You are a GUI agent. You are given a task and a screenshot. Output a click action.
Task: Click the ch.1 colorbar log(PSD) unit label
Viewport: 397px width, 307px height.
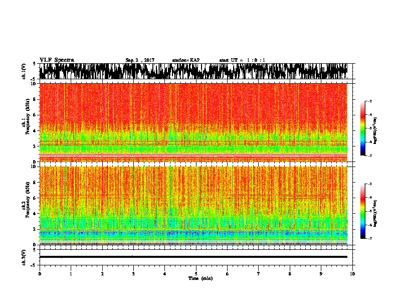tap(375, 131)
